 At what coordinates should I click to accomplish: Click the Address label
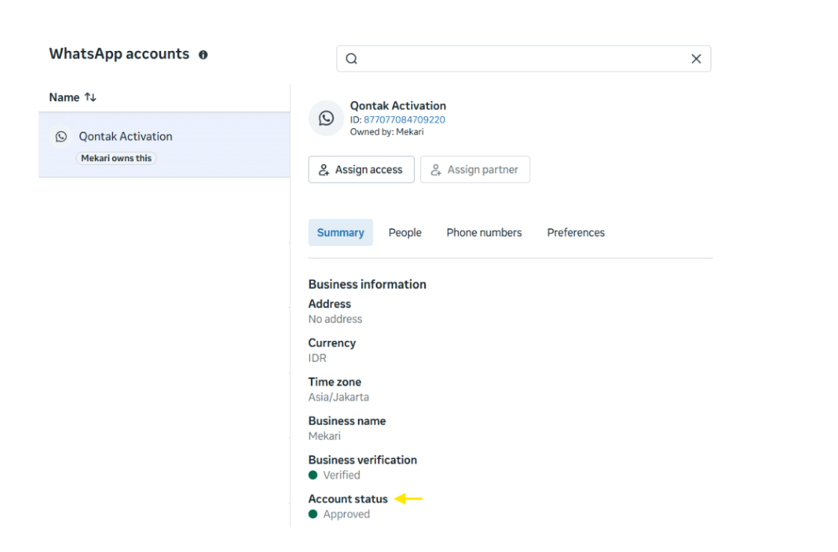tap(330, 304)
